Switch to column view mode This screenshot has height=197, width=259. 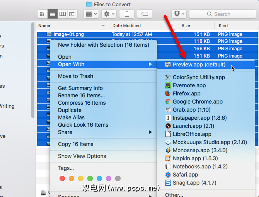click(x=63, y=14)
